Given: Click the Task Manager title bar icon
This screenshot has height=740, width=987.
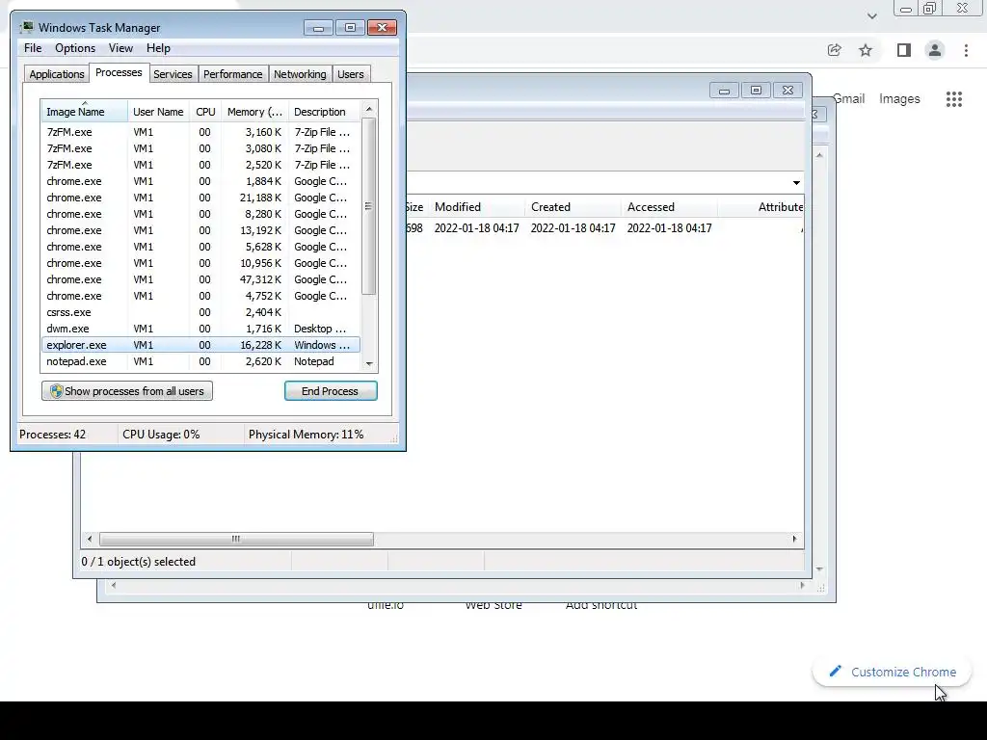Looking at the screenshot, I should [x=26, y=27].
